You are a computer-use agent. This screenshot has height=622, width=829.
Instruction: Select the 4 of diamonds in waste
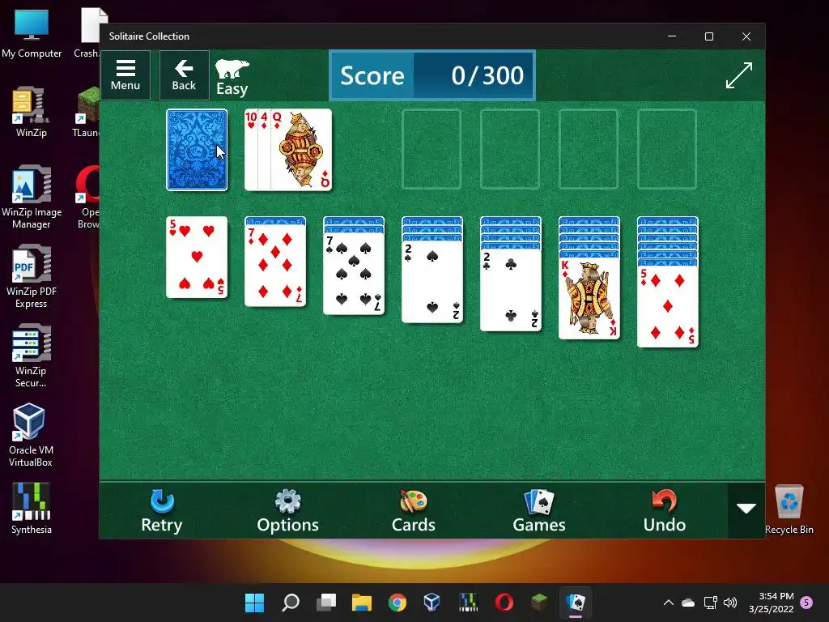(x=264, y=150)
